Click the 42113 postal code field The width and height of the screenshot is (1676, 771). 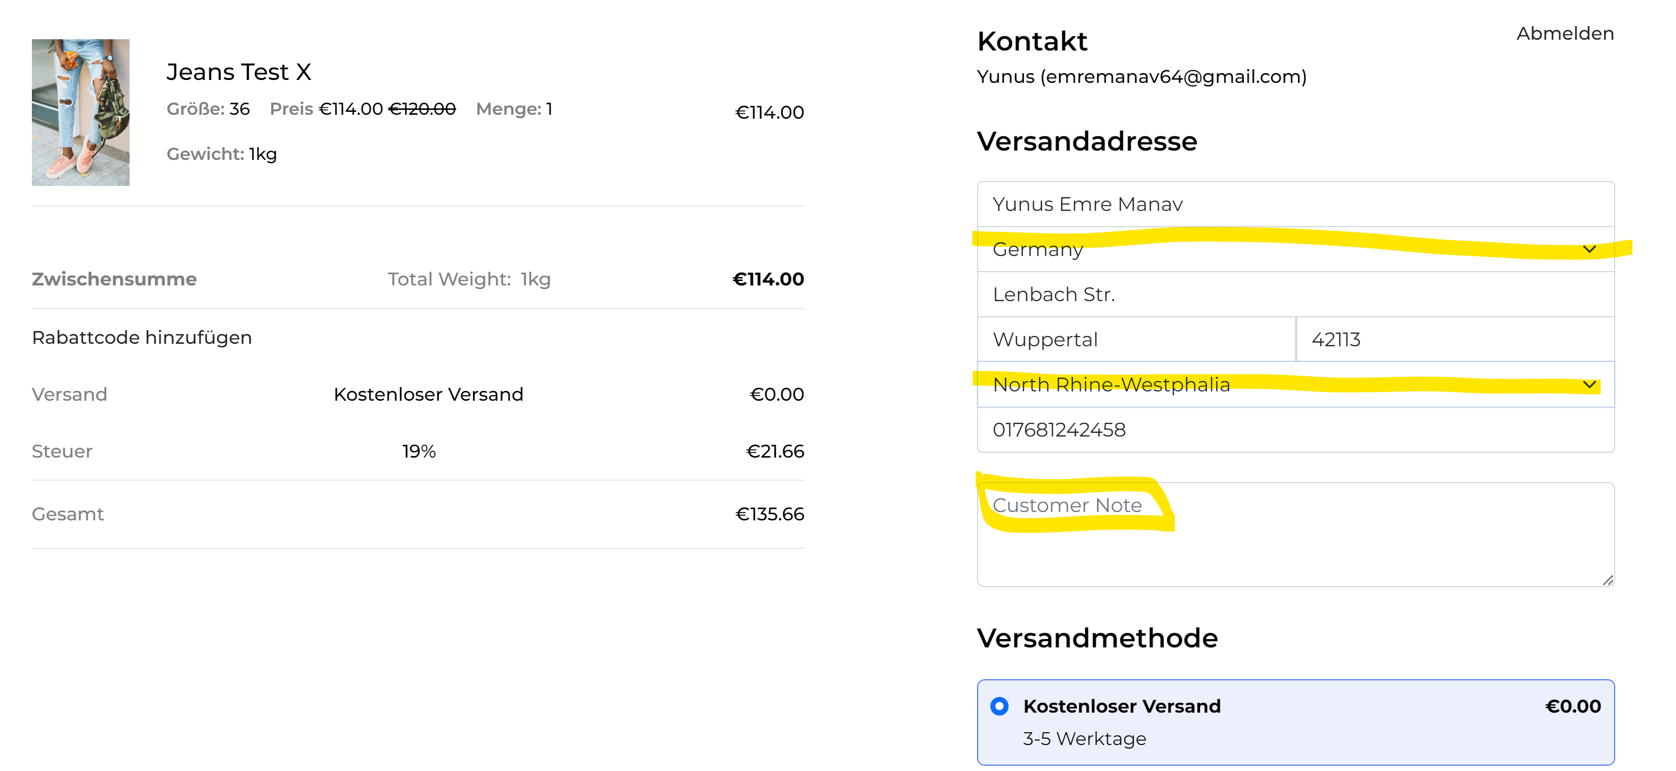(x=1455, y=339)
